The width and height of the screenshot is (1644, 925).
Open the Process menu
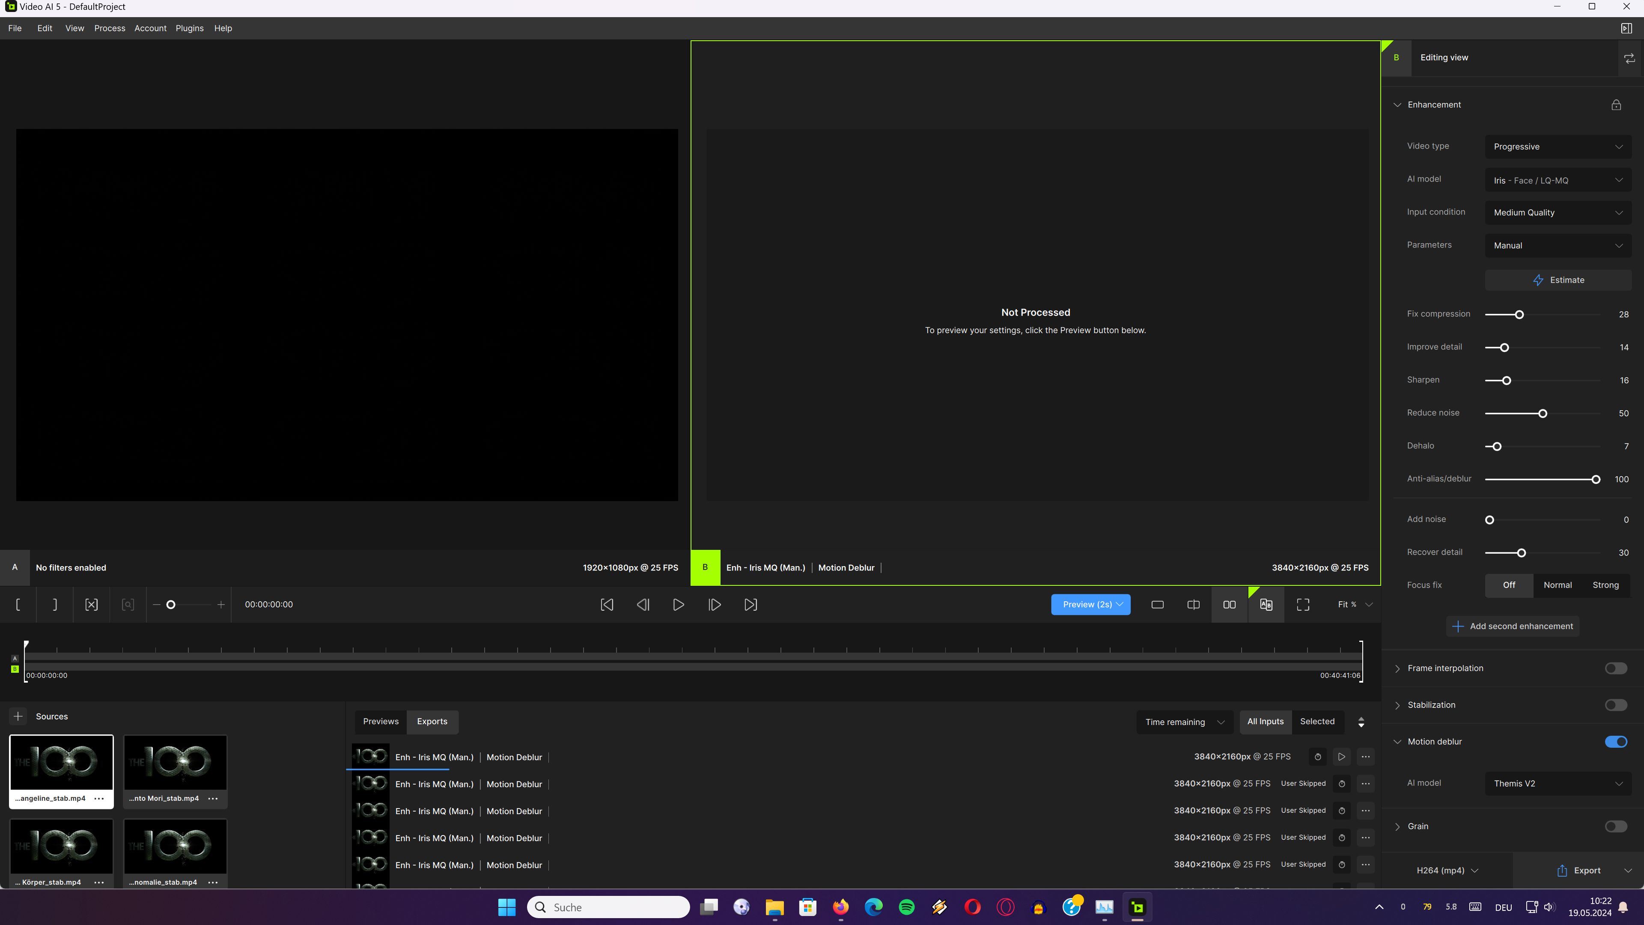pyautogui.click(x=109, y=28)
